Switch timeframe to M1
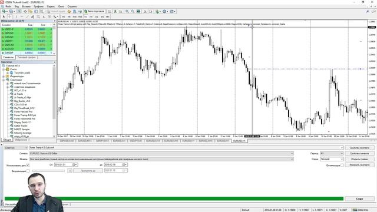Viewport: 377px width, 212px height. coord(64,16)
